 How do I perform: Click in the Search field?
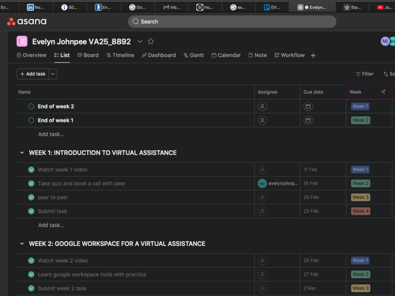click(232, 22)
